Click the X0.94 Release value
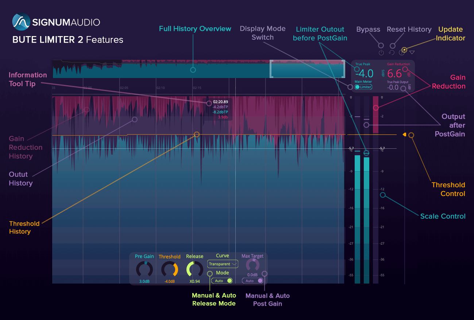Viewport: 474px width, 320px height. pyautogui.click(x=195, y=281)
